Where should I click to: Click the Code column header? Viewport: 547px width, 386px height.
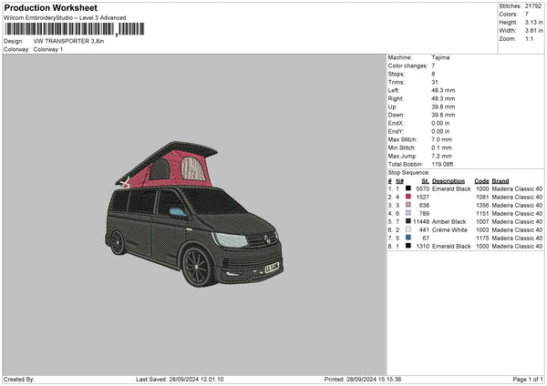pyautogui.click(x=481, y=180)
